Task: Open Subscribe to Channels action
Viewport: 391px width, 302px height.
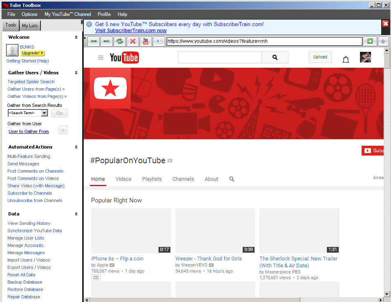Action: [x=30, y=193]
